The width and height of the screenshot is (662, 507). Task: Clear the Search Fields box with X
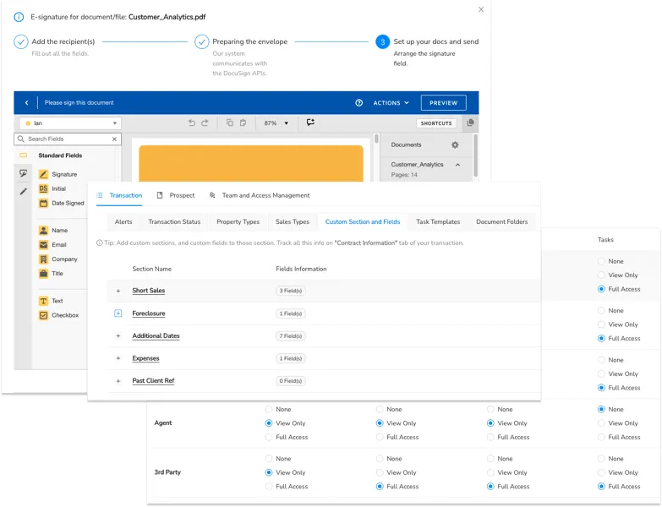tap(114, 139)
